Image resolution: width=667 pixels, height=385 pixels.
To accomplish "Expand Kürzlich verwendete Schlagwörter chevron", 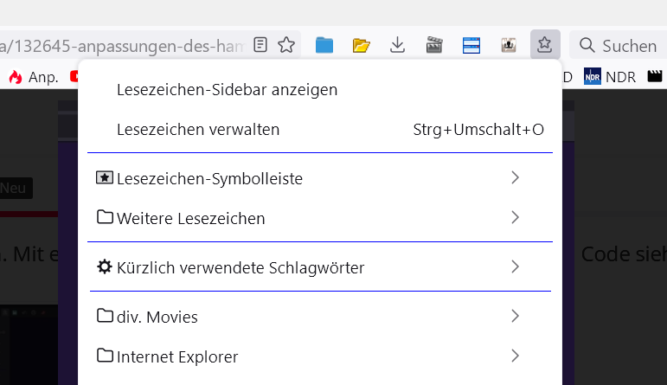I will tap(515, 267).
